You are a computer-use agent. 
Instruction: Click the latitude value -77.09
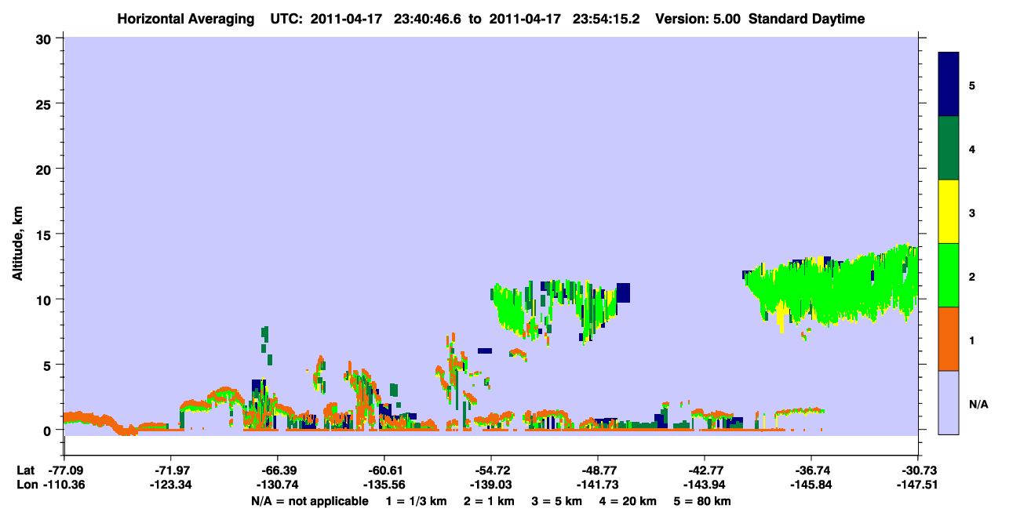(64, 470)
